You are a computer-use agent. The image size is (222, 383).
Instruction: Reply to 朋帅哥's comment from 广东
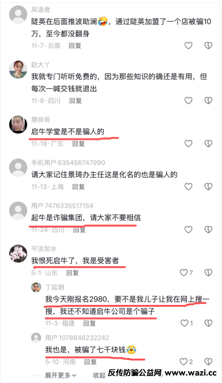click(x=78, y=144)
